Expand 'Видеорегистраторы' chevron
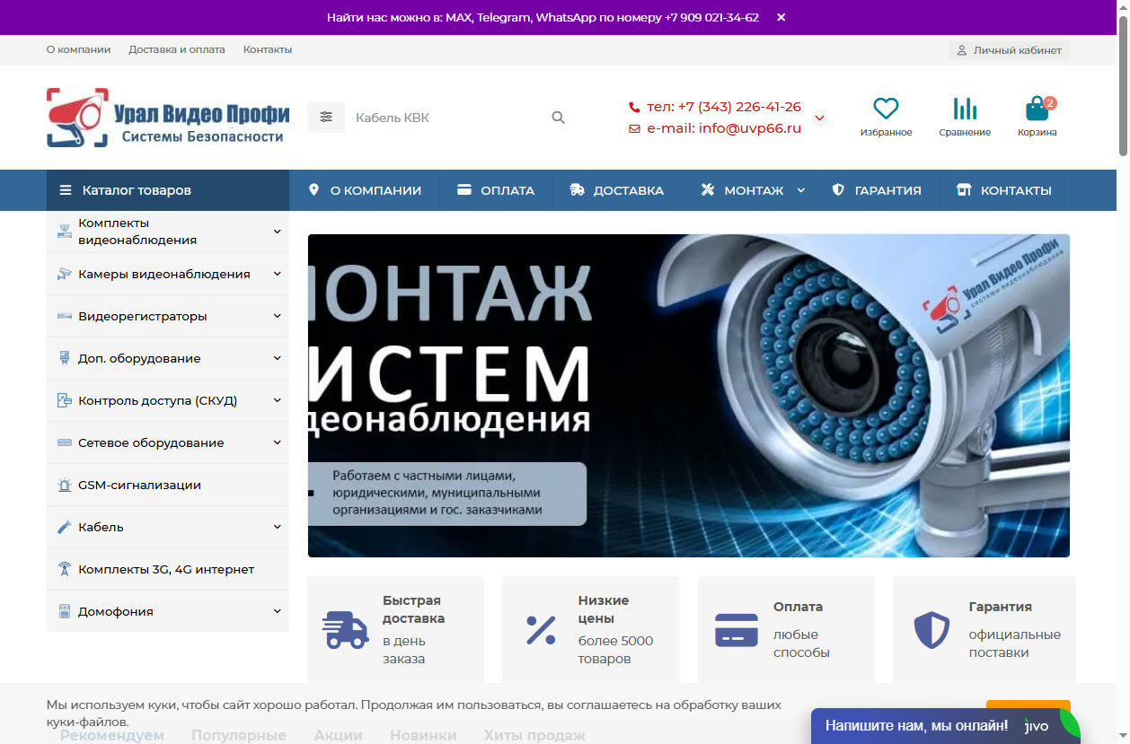This screenshot has height=744, width=1130. pos(277,316)
